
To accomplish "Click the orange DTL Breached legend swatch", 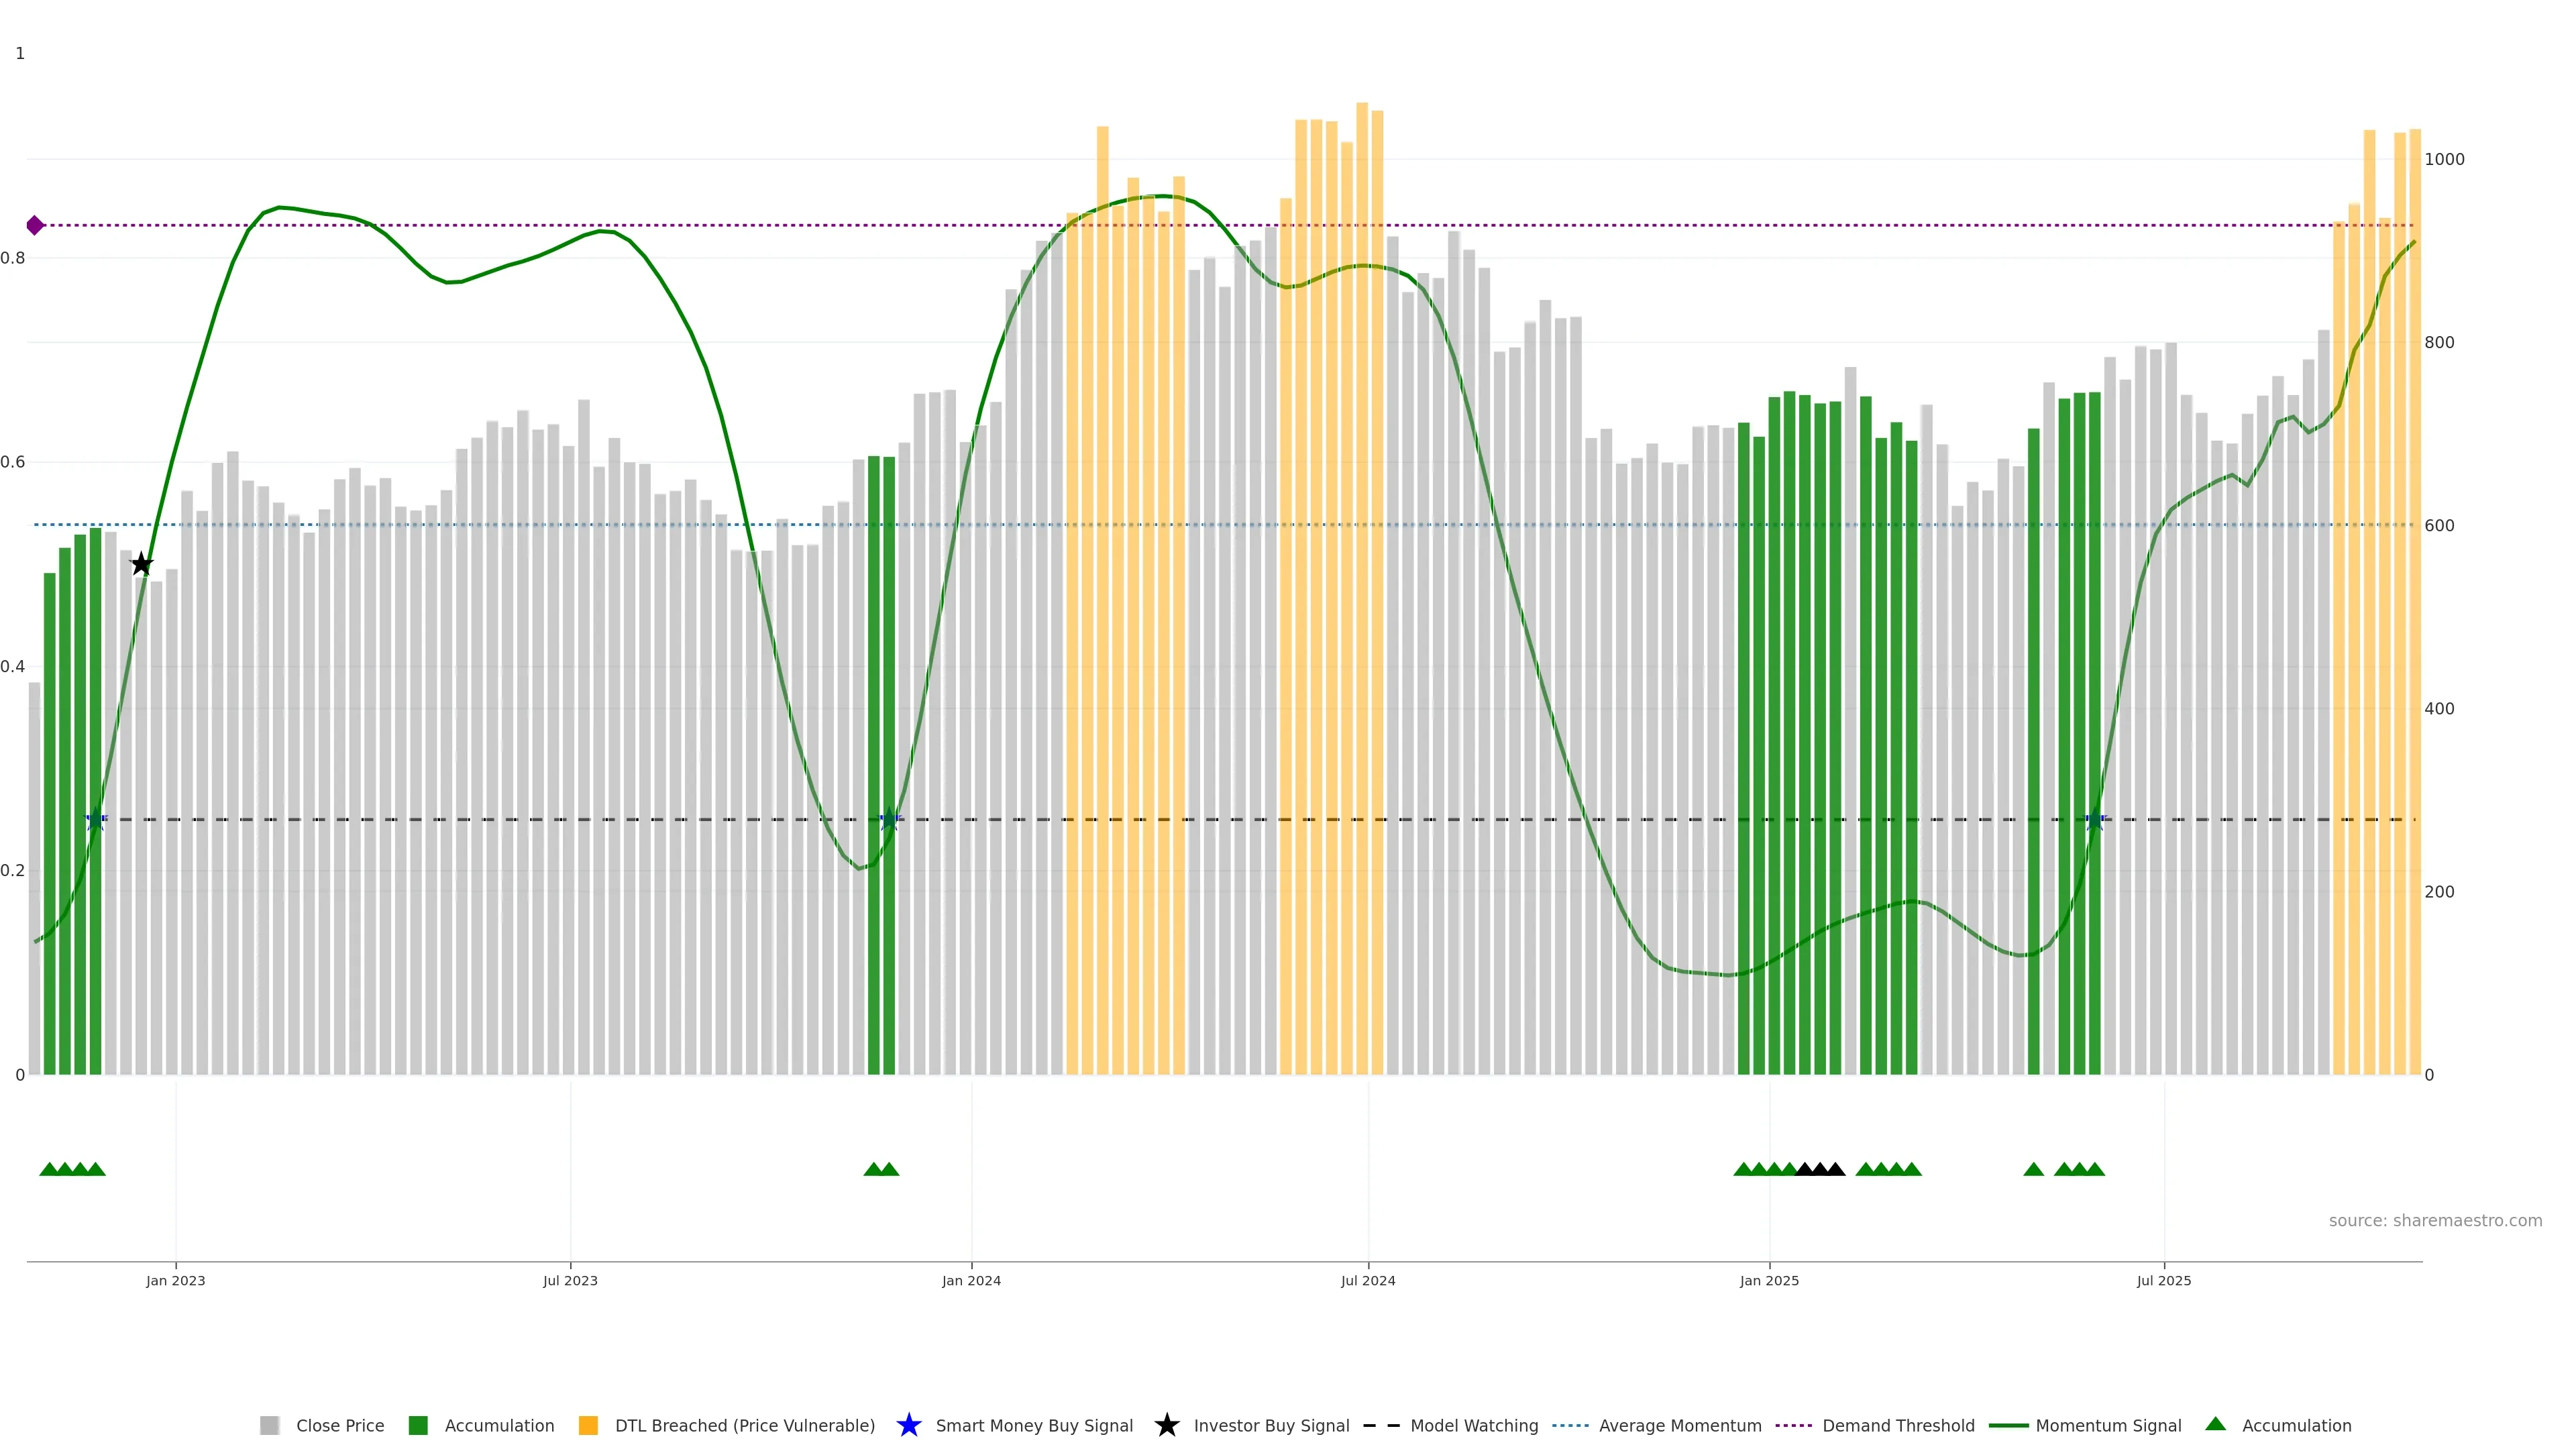I will pyautogui.click(x=588, y=1425).
